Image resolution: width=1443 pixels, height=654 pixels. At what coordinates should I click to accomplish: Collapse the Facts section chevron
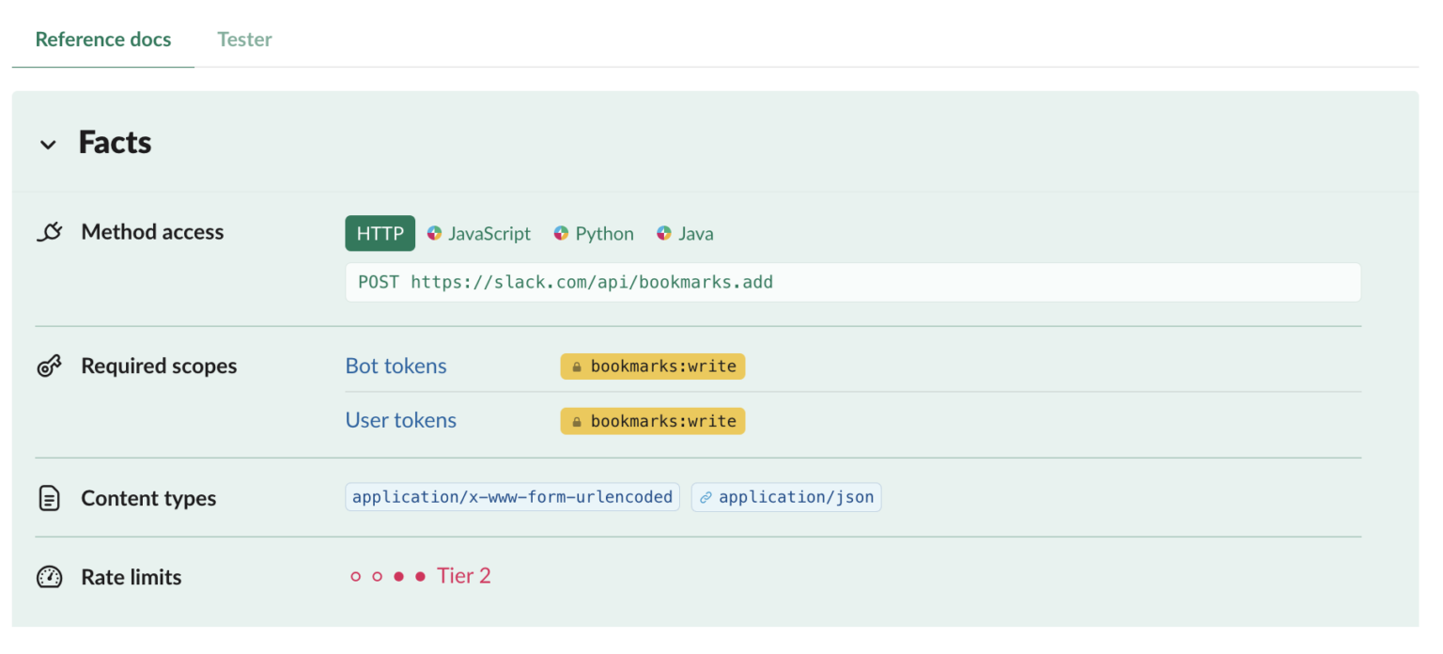pos(48,144)
